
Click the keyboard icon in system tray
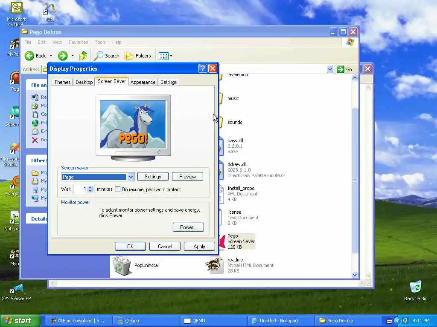[389, 321]
